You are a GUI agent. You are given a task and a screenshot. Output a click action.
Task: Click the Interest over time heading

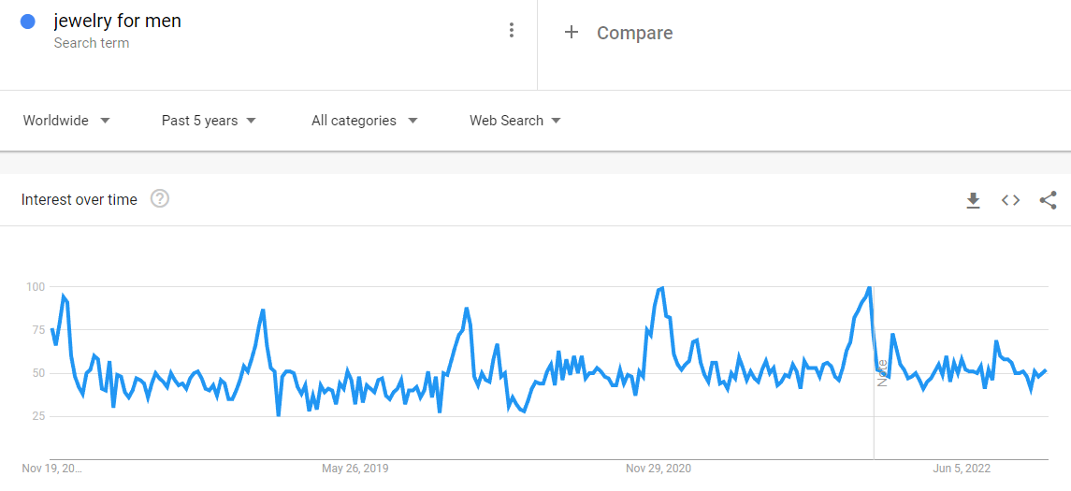coord(80,199)
